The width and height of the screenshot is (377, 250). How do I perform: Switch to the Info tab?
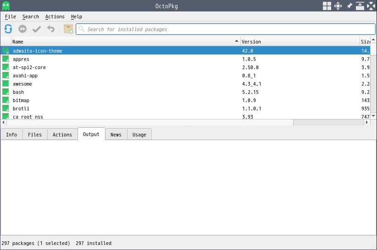pyautogui.click(x=11, y=135)
